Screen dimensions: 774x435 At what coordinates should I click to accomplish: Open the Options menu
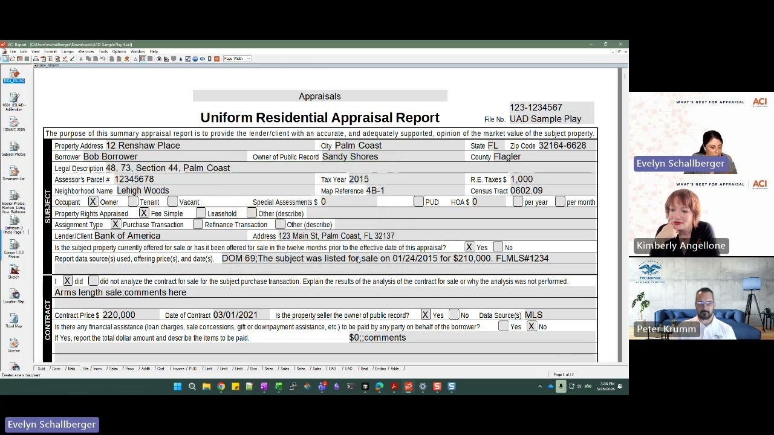119,51
